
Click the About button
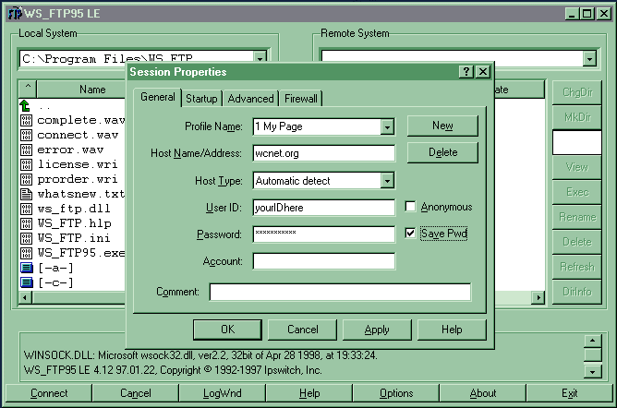click(483, 393)
